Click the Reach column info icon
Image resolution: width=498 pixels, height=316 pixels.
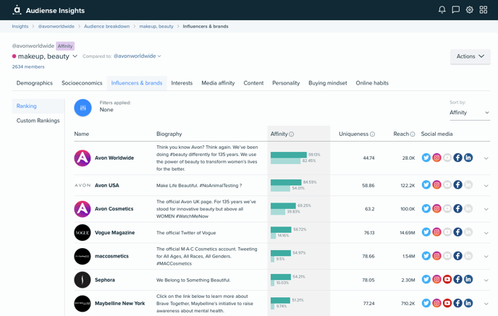(413, 134)
